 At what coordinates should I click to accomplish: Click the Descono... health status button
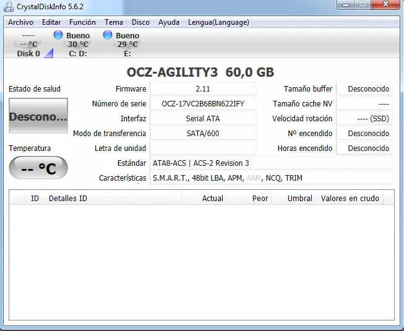38,116
